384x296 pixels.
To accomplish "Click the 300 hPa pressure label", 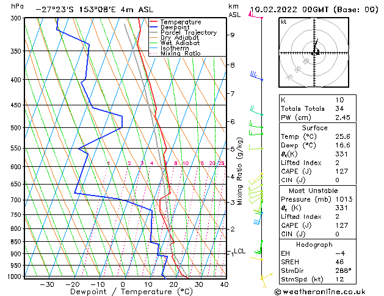I will (17, 18).
